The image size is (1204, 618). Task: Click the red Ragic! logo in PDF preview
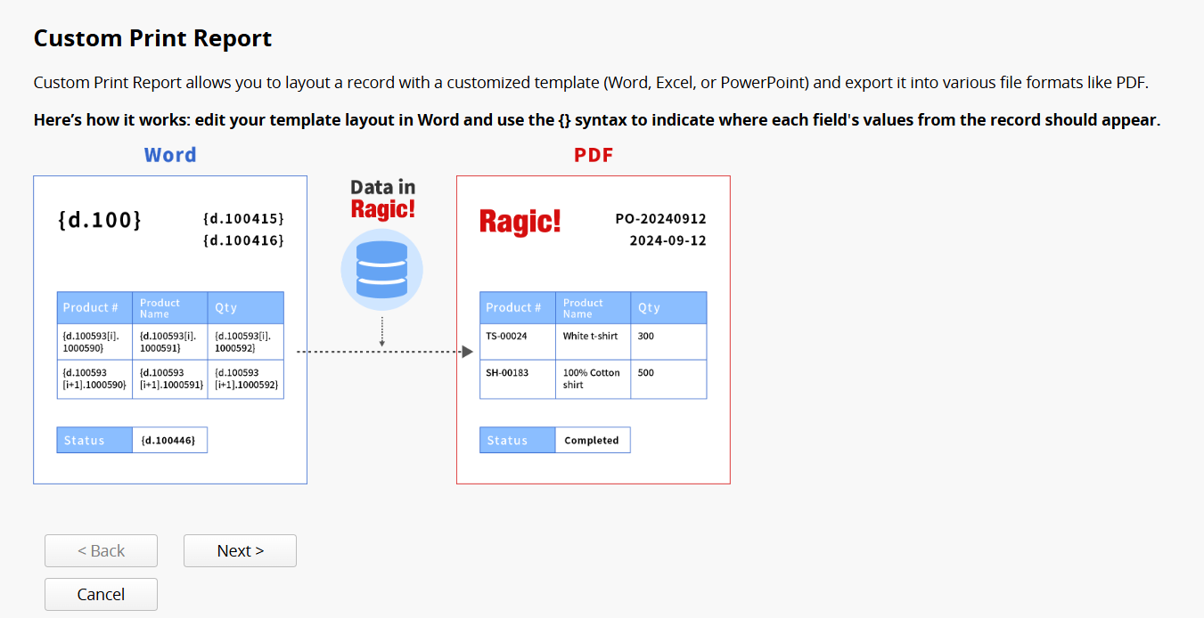pos(520,221)
